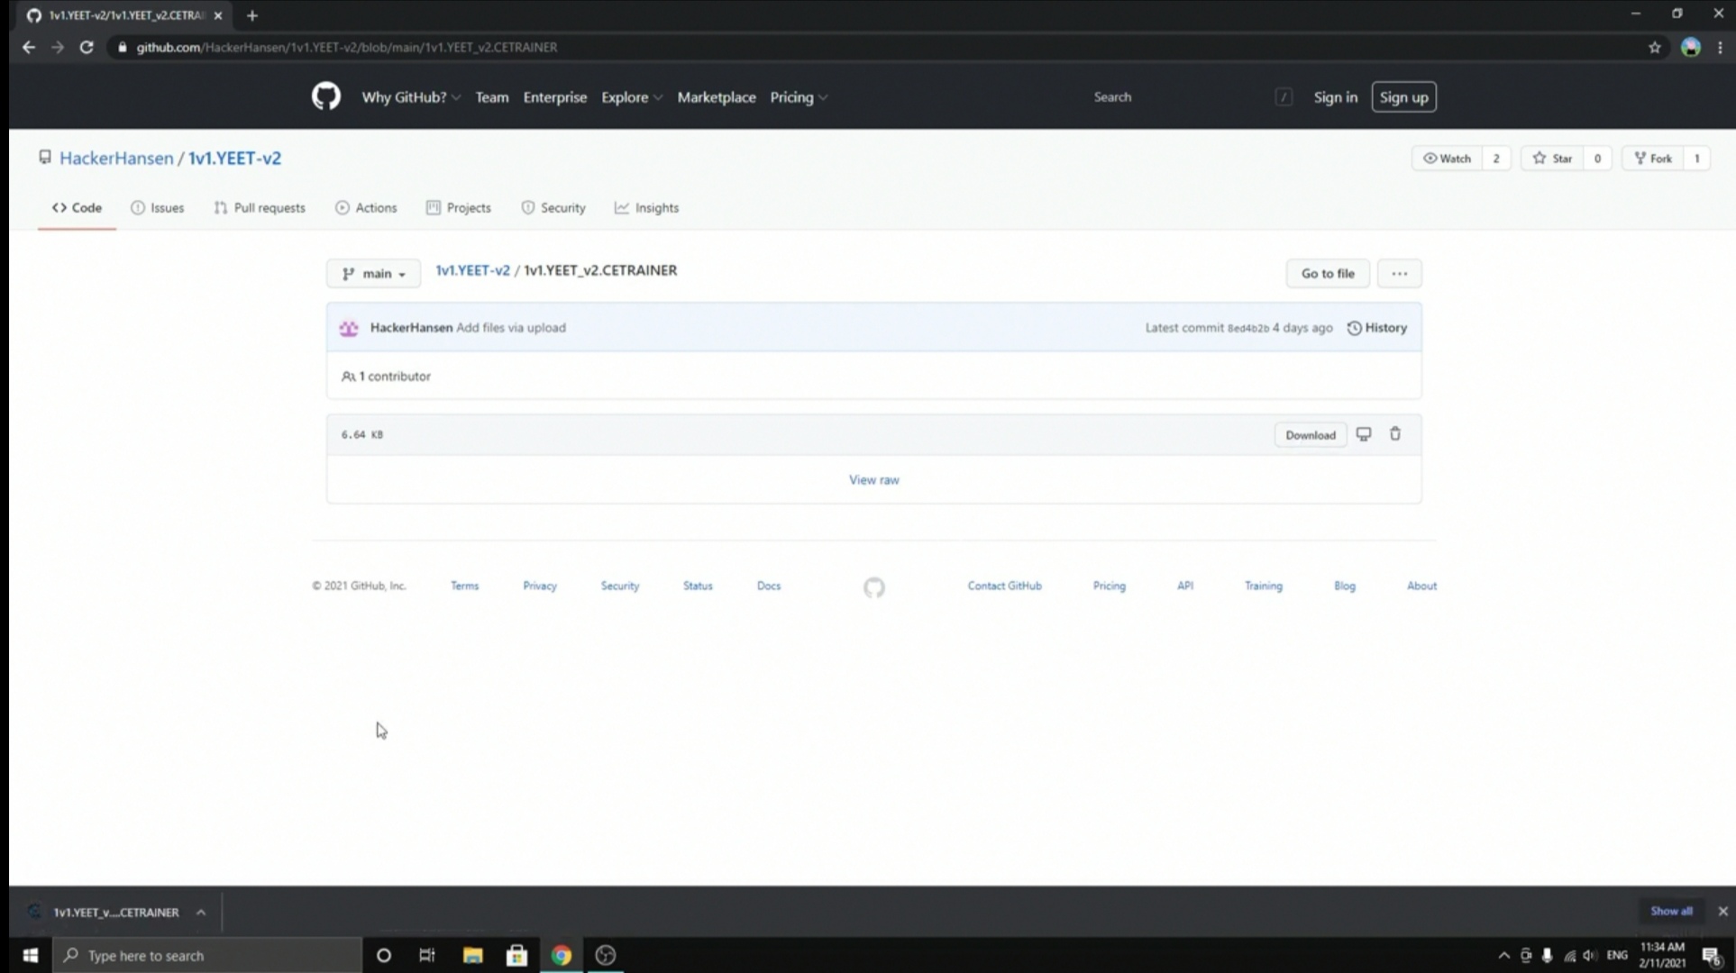Open the three-dots more options button
Image resolution: width=1736 pixels, height=973 pixels.
pos(1399,274)
